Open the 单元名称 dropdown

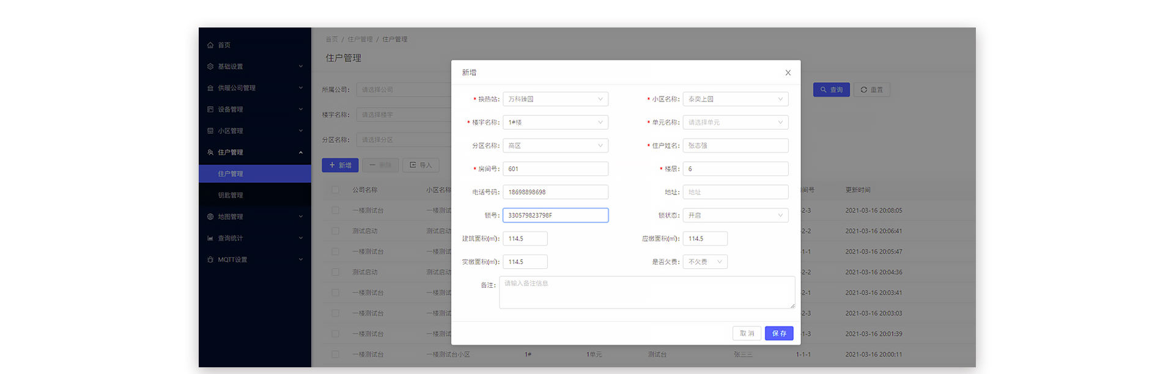(x=735, y=122)
